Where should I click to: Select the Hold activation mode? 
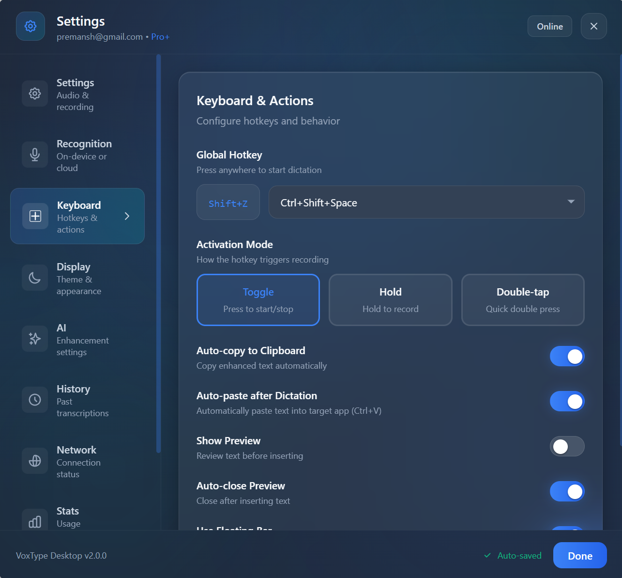390,299
